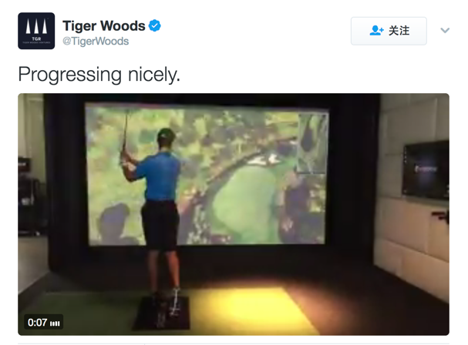
Task: Click the person-plus icon in follow button
Action: coord(377,30)
